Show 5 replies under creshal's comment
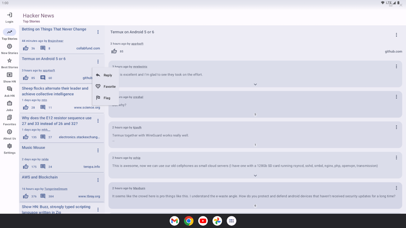Viewport: 406px width, 228px height. click(255, 115)
